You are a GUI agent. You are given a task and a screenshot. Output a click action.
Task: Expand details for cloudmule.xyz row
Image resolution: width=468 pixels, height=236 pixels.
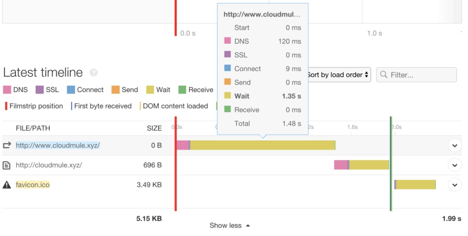tap(455, 165)
